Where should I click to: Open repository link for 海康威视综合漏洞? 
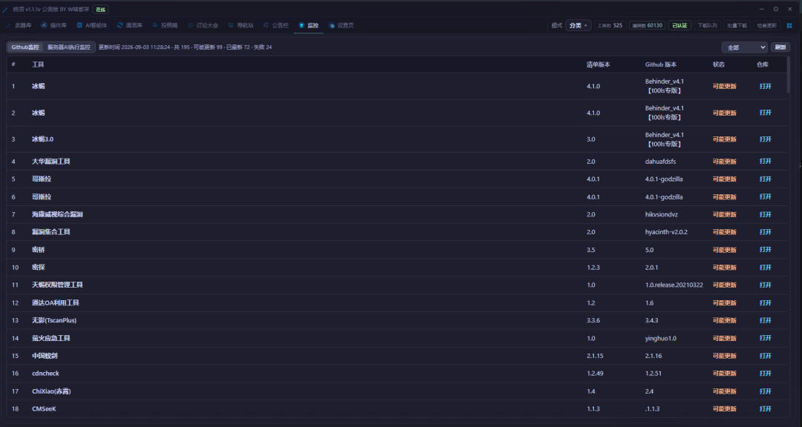(765, 214)
